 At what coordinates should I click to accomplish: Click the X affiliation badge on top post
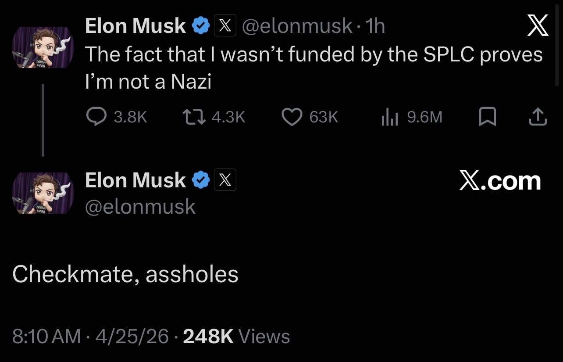click(x=225, y=26)
